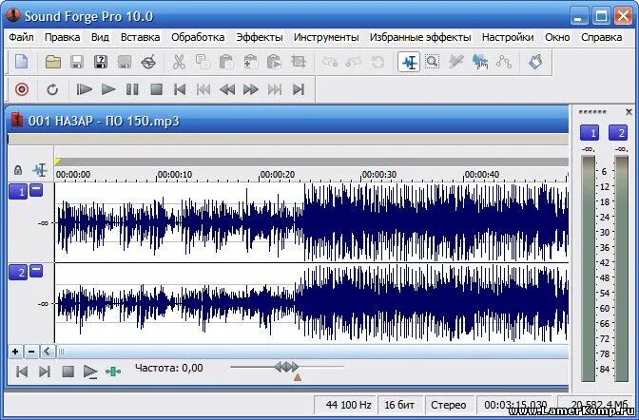The height and width of the screenshot is (420, 639).
Task: Select the Magnify tool icon
Action: point(433,62)
